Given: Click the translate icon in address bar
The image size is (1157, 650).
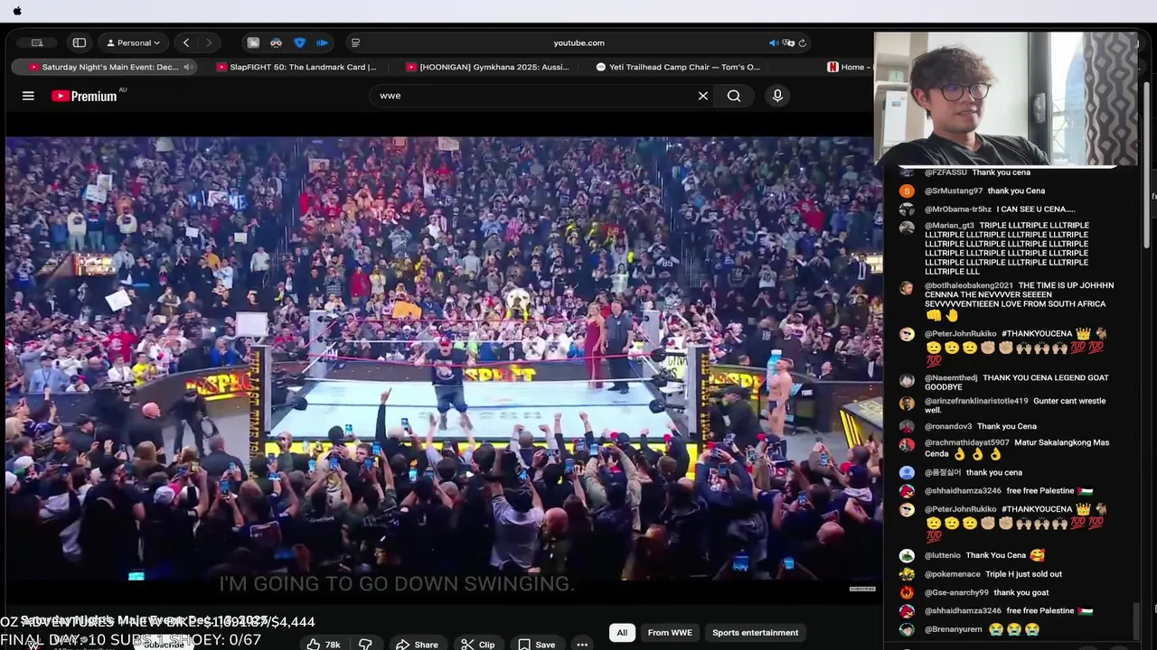Looking at the screenshot, I should [x=788, y=42].
